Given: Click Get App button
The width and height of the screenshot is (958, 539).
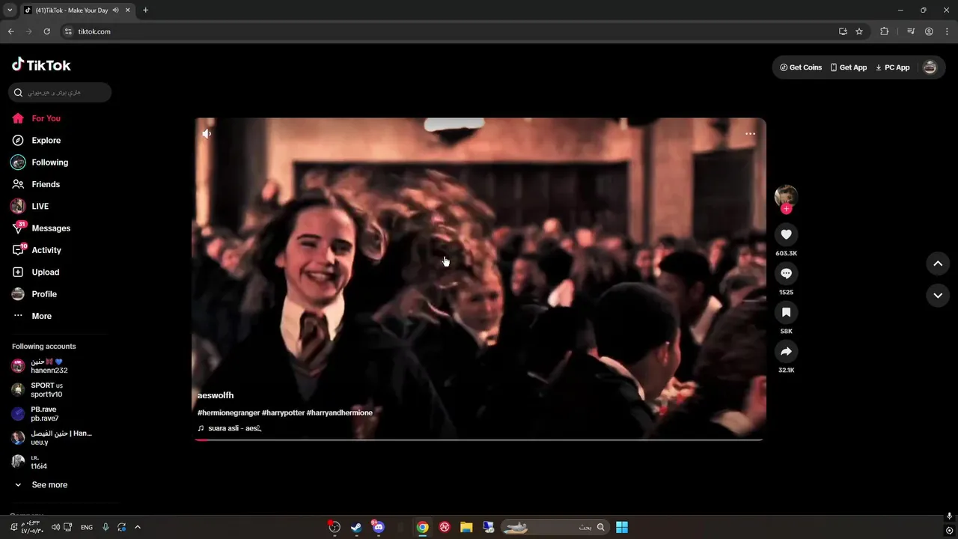Looking at the screenshot, I should tap(849, 67).
